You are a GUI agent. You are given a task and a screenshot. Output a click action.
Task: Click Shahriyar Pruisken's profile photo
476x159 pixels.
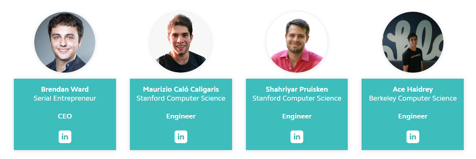click(297, 42)
